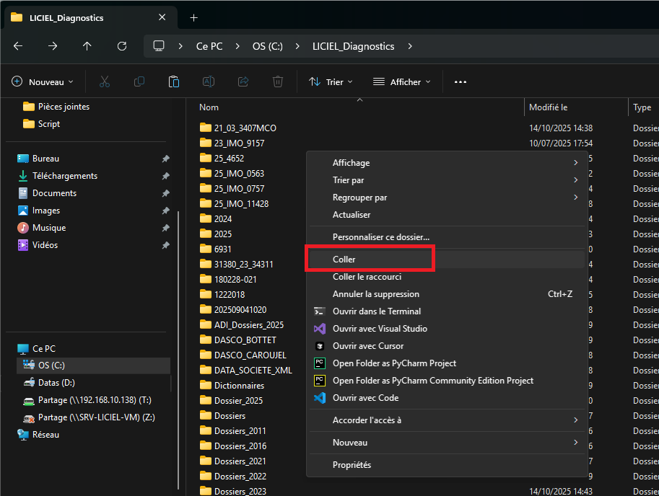The image size is (659, 496).
Task: Navigate back with the left arrow
Action: point(18,46)
